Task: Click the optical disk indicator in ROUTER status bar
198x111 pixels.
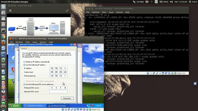Action: [151, 73]
